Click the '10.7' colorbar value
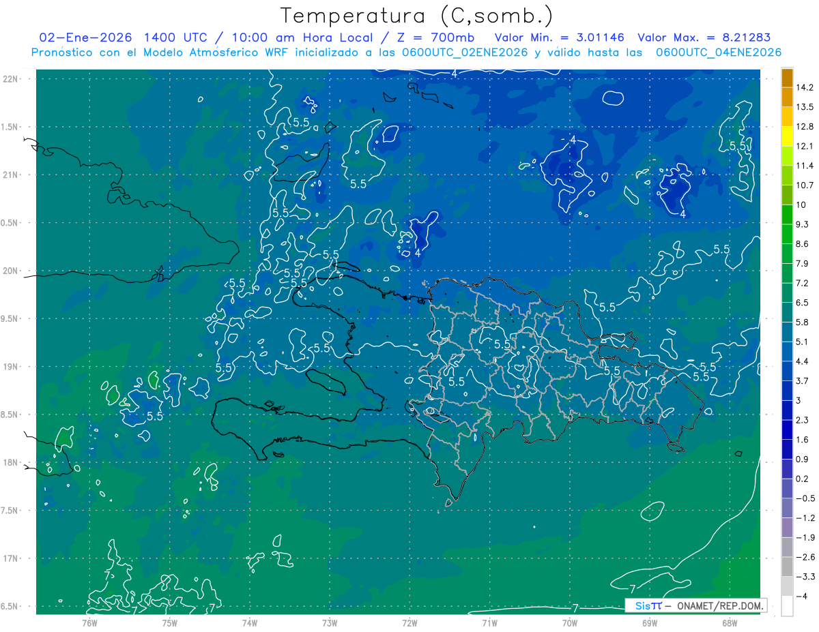Viewport: 819px width, 632px height. 805,185
